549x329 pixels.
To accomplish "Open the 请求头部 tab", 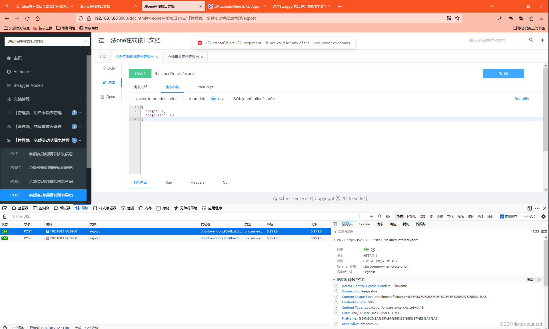I will click(x=140, y=87).
